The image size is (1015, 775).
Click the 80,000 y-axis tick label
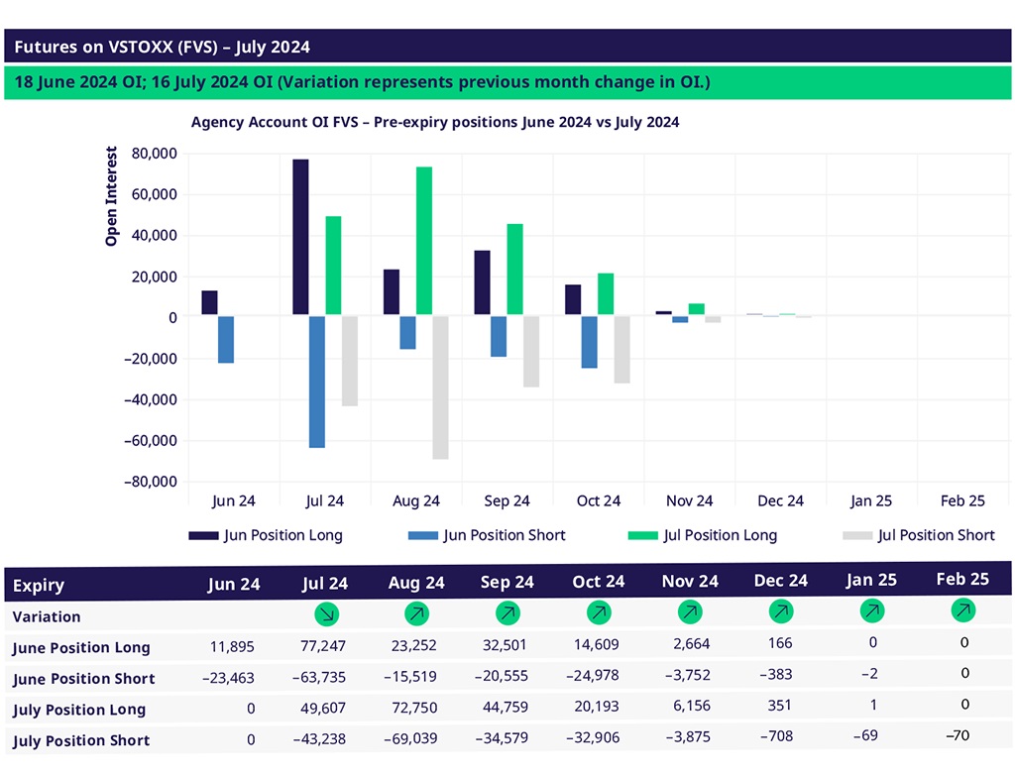click(x=154, y=154)
